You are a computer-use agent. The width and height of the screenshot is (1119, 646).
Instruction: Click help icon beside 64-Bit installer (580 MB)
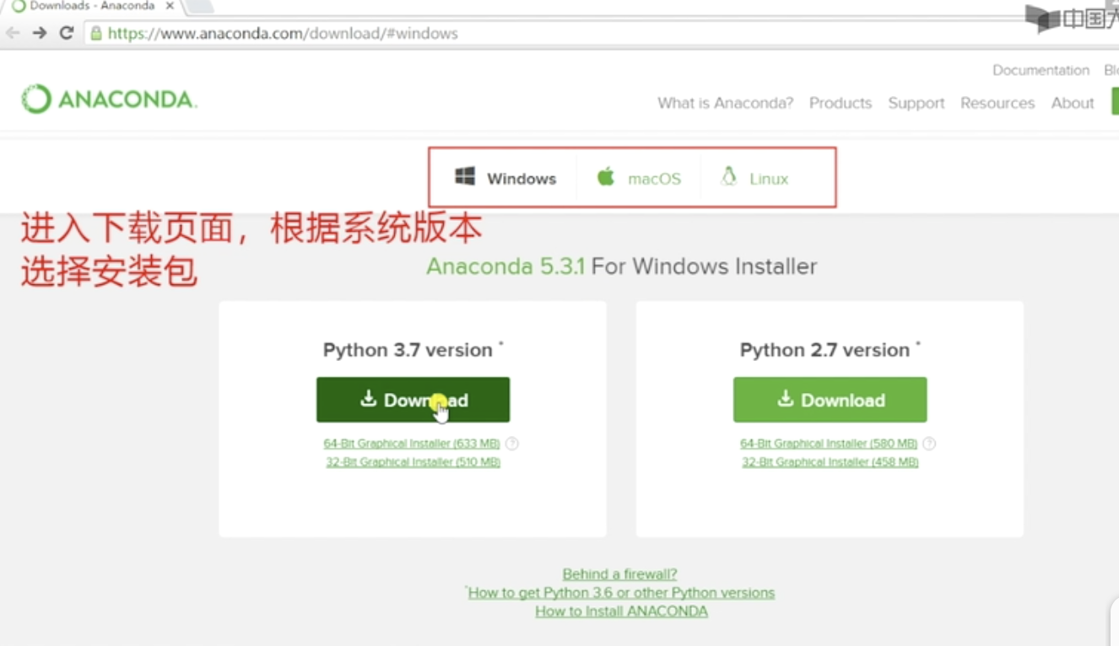pos(929,444)
